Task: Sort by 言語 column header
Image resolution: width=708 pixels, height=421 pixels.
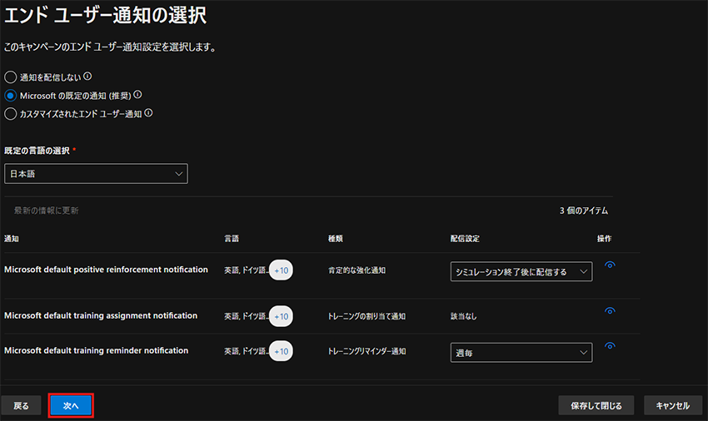Action: click(232, 239)
